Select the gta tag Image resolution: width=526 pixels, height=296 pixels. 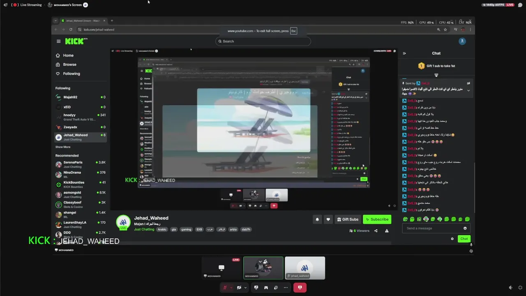tap(174, 229)
